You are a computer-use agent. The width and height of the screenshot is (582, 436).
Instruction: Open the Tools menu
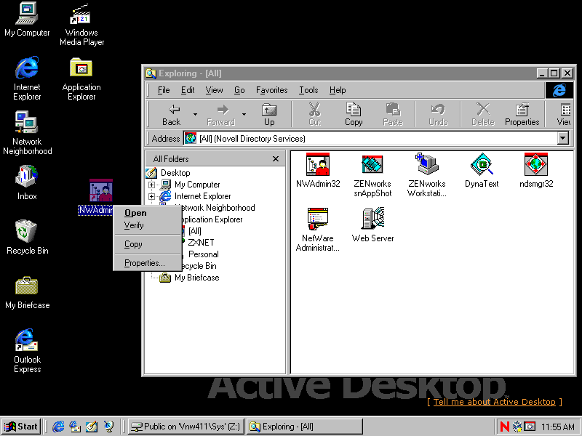pyautogui.click(x=308, y=90)
